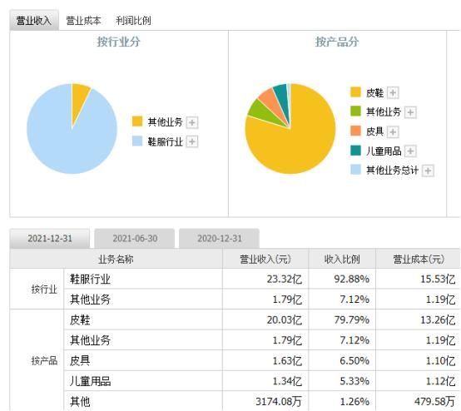The image size is (461, 411).
Task: Click plus icon next to 皮鞋 legend
Action: point(393,92)
